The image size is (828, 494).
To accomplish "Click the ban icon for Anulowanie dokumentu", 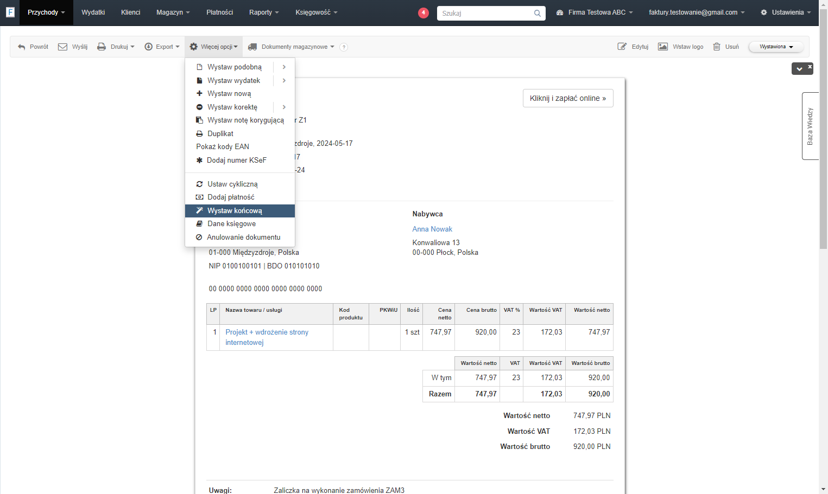I will [199, 237].
